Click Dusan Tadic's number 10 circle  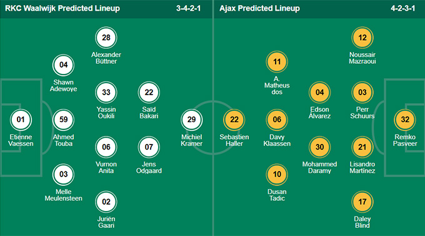coord(277,175)
